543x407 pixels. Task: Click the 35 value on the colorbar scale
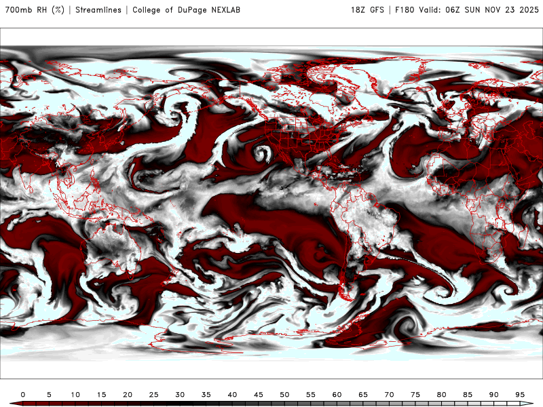206,395
